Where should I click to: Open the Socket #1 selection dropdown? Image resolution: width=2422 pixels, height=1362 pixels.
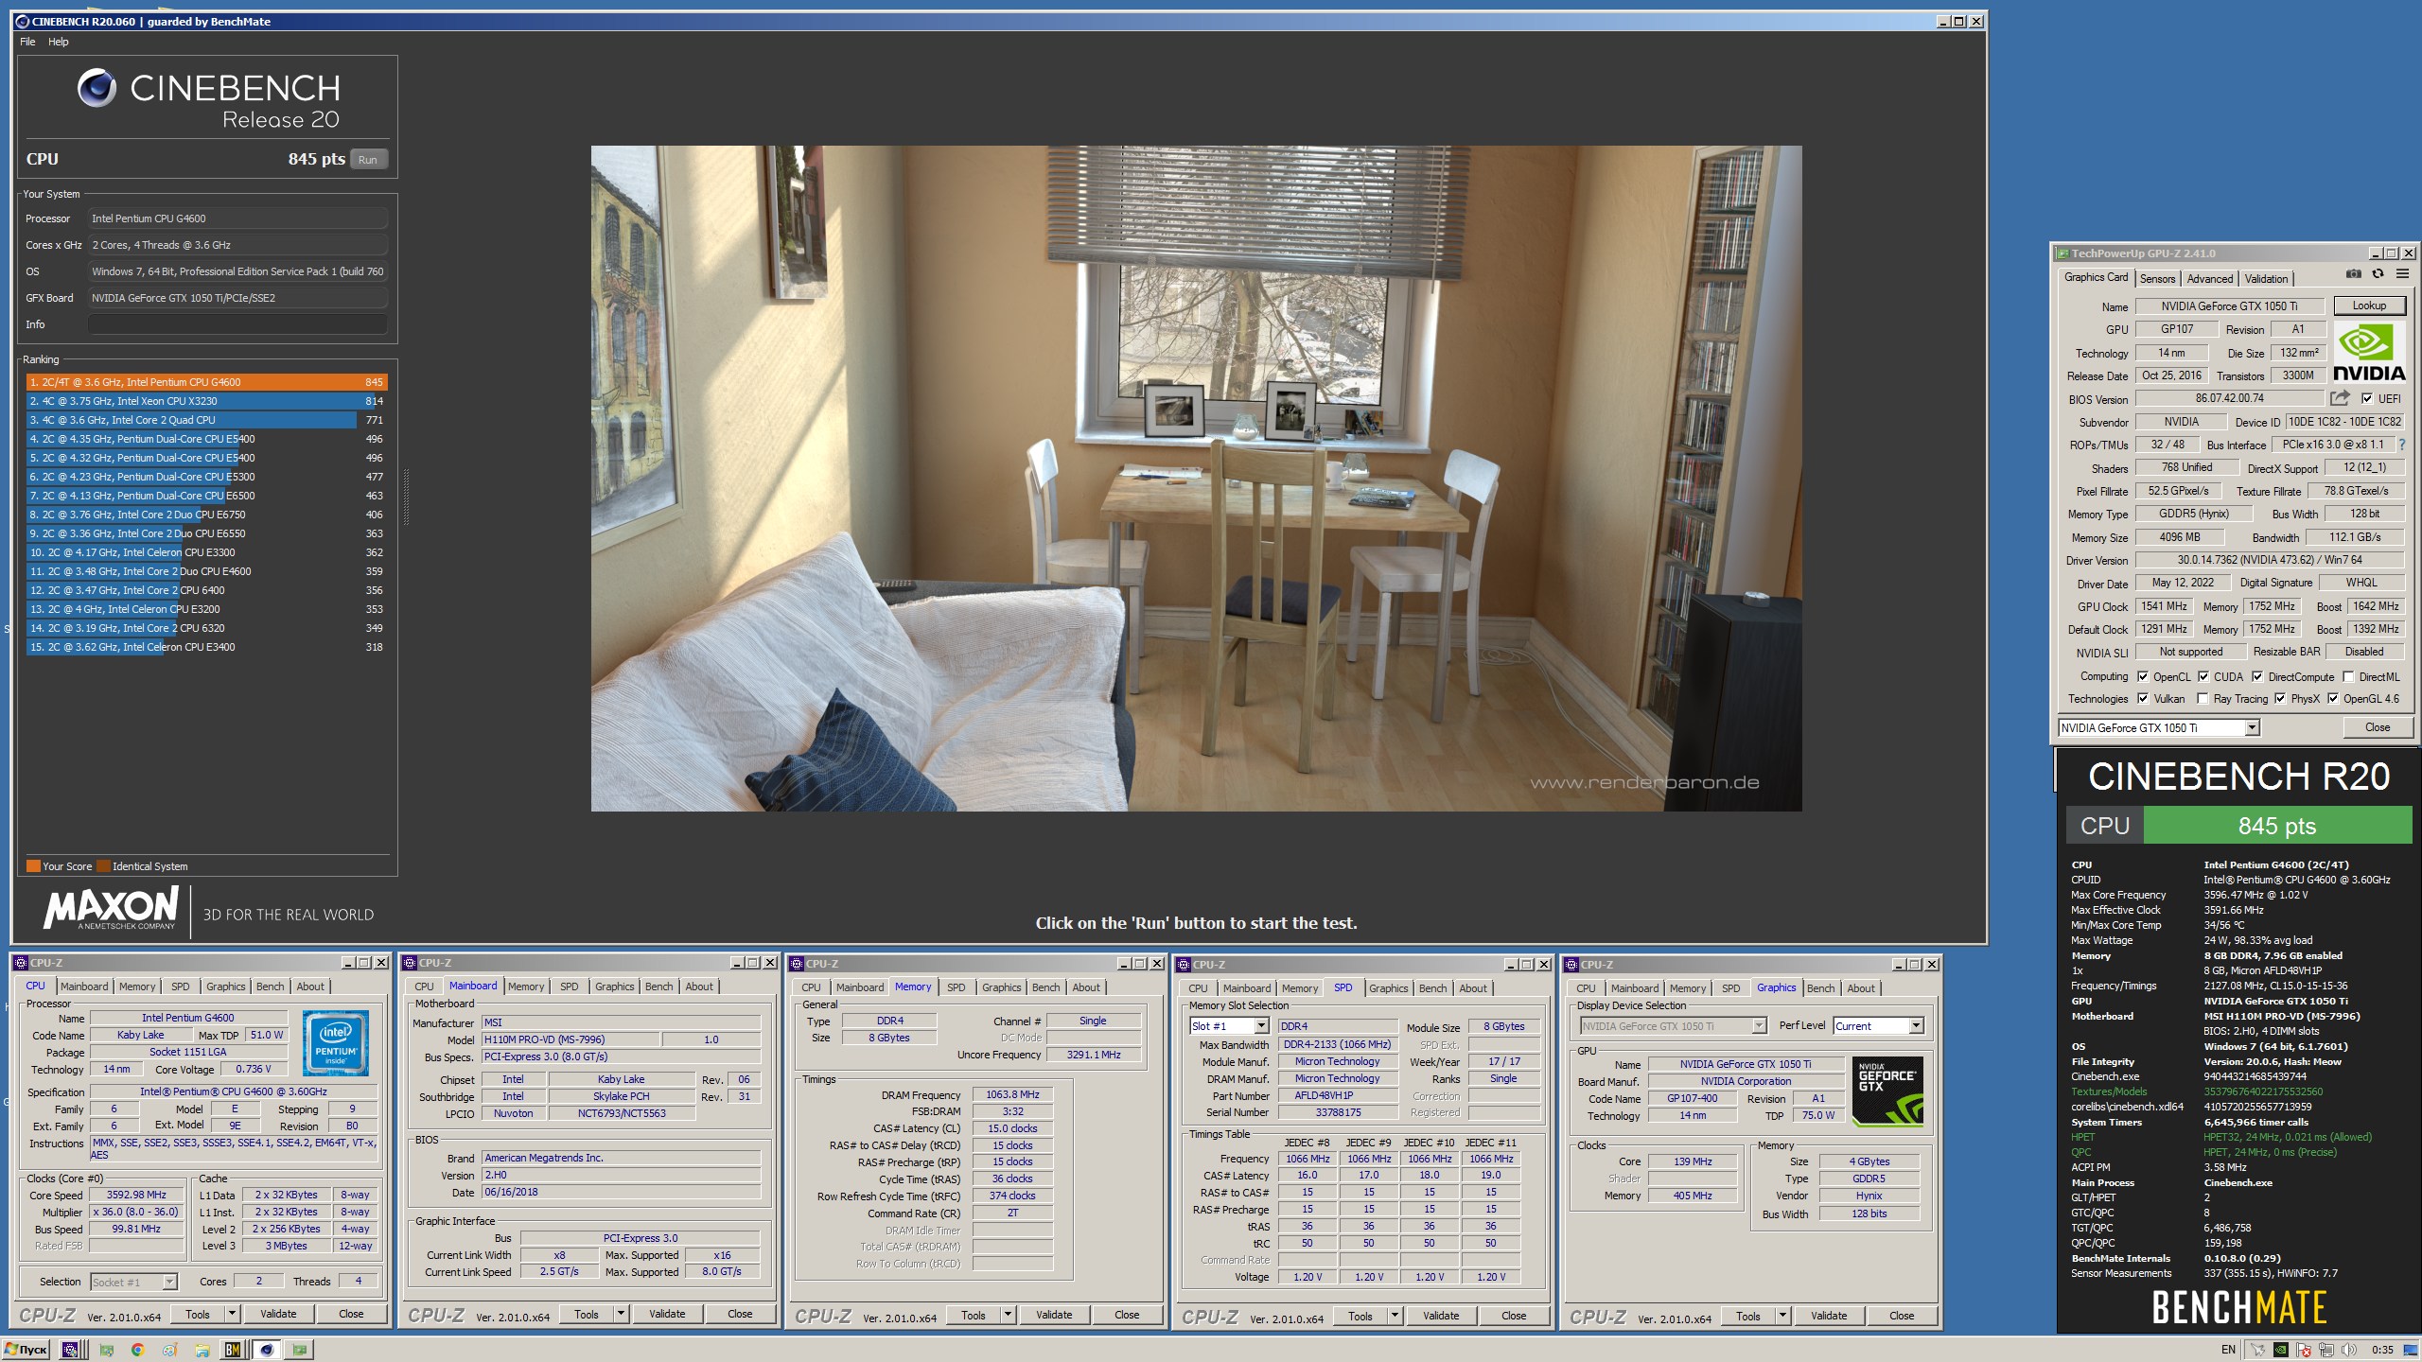coord(134,1282)
